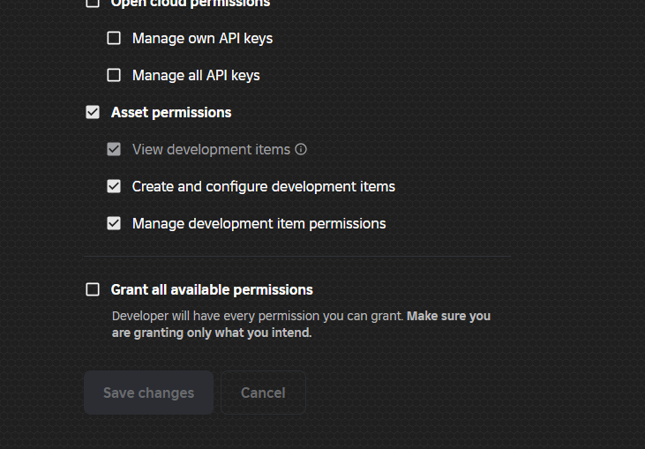Screen dimensions: 645x449
Task: Click the 'Grant all available permissions' label
Action: (x=212, y=289)
